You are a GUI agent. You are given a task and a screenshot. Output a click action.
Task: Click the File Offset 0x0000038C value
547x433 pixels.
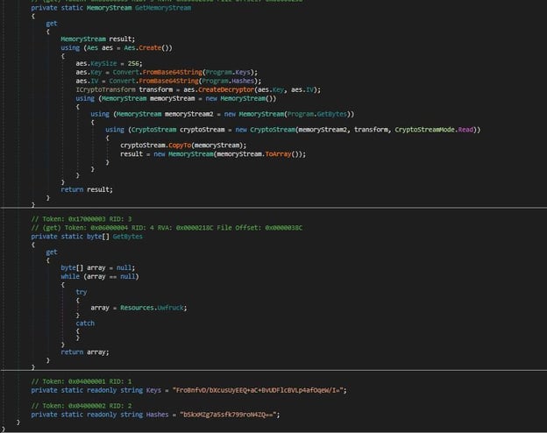pyautogui.click(x=275, y=228)
